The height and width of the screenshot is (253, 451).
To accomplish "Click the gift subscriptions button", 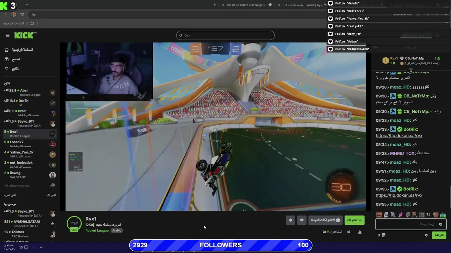I will (x=325, y=220).
